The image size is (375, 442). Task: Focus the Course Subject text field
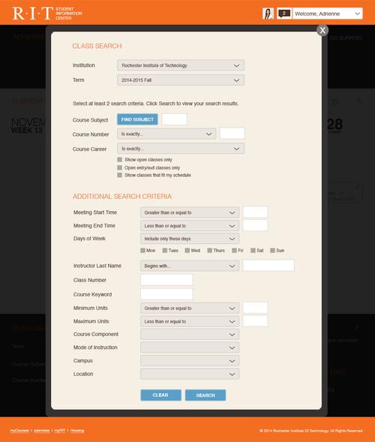click(175, 119)
